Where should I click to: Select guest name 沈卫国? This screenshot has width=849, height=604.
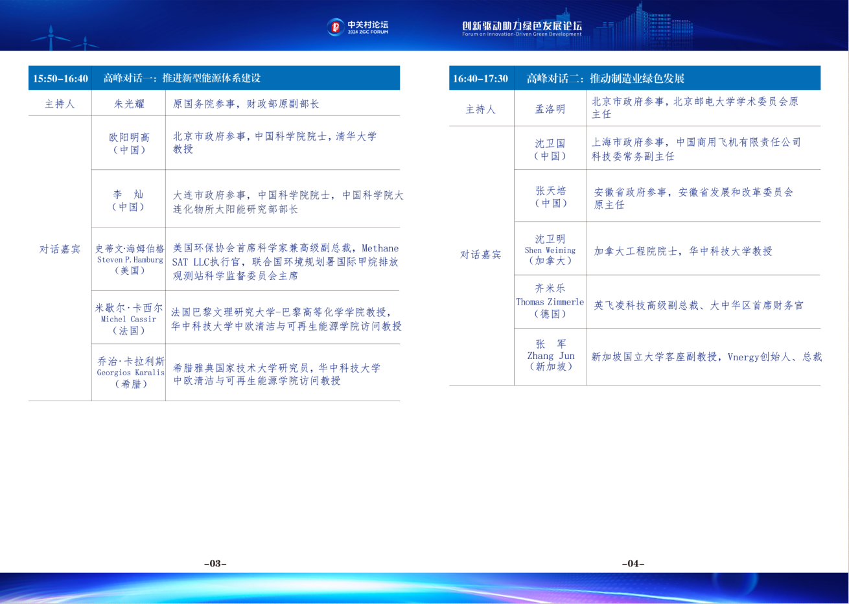550,143
